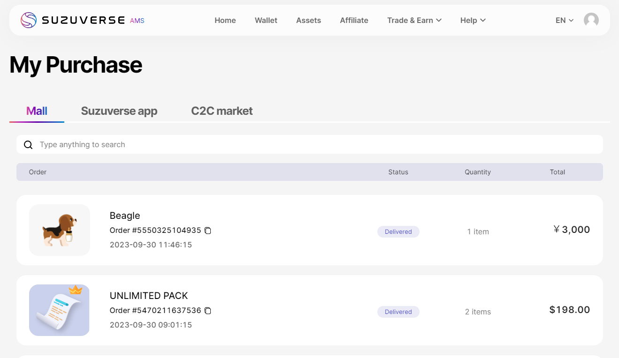Open the UNLIMITED PACK product image
The image size is (619, 358).
point(60,310)
